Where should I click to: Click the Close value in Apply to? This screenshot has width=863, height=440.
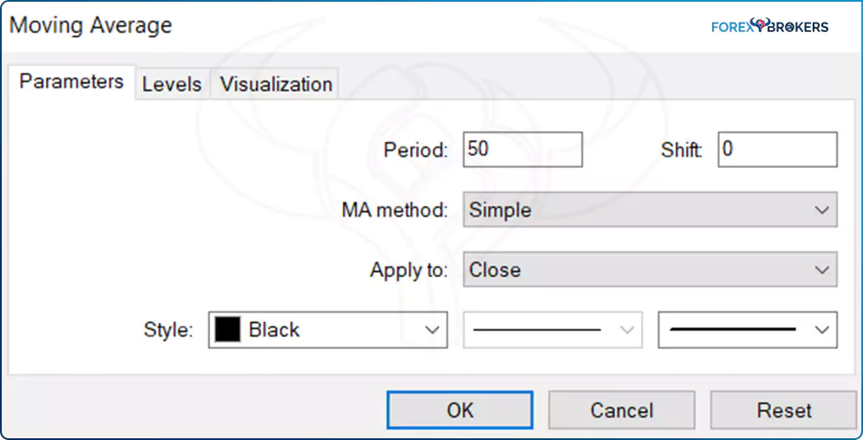coord(495,270)
